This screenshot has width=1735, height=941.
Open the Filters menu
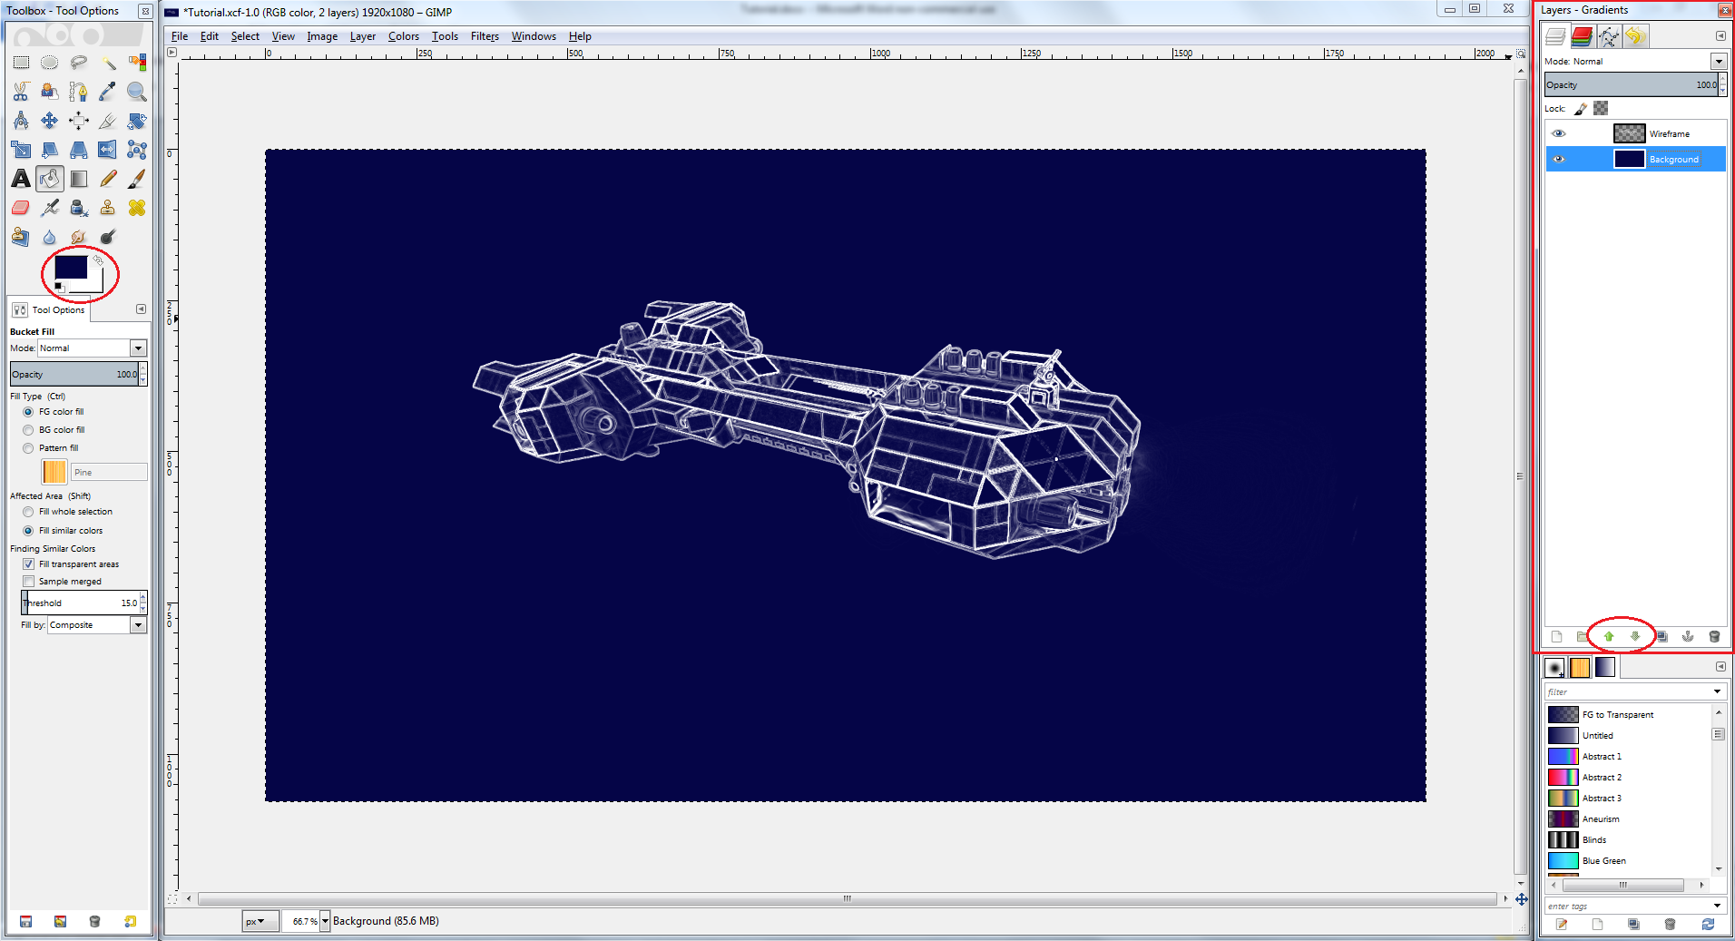tap(485, 36)
